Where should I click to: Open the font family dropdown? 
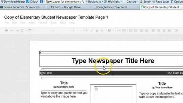[71, 31]
